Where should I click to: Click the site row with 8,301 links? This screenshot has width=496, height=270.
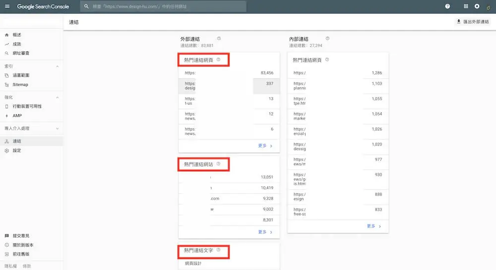click(229, 220)
